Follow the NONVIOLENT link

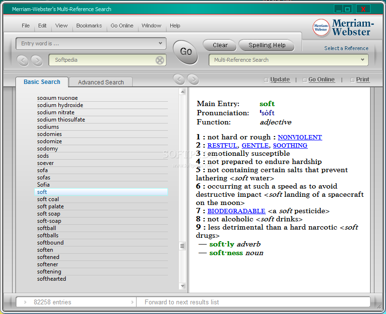tap(300, 137)
